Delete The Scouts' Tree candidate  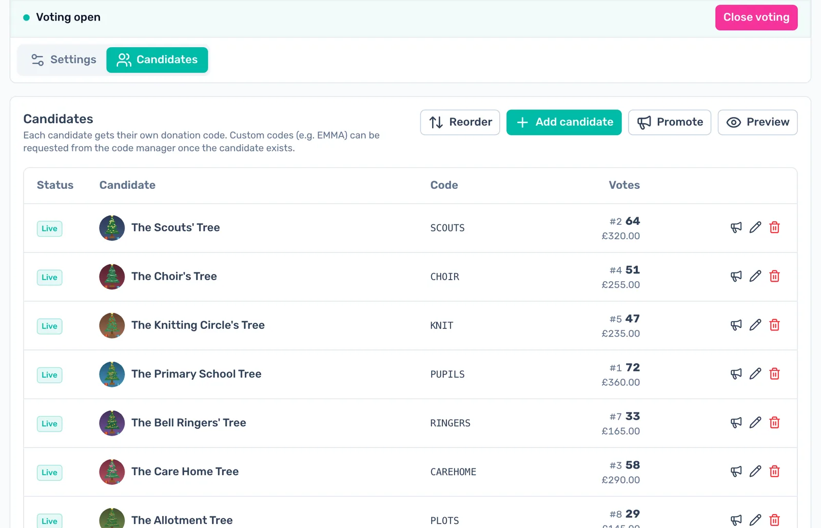[x=775, y=227]
